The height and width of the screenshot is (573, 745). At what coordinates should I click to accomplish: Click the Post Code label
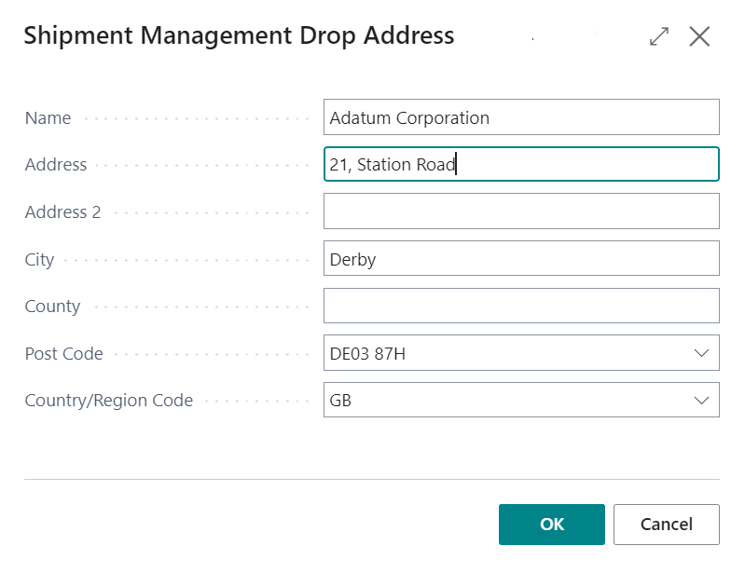pos(63,354)
